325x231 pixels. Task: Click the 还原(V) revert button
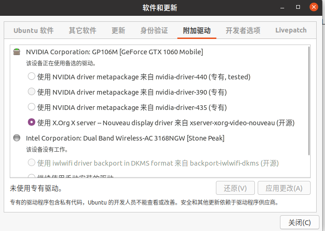pos(235,188)
